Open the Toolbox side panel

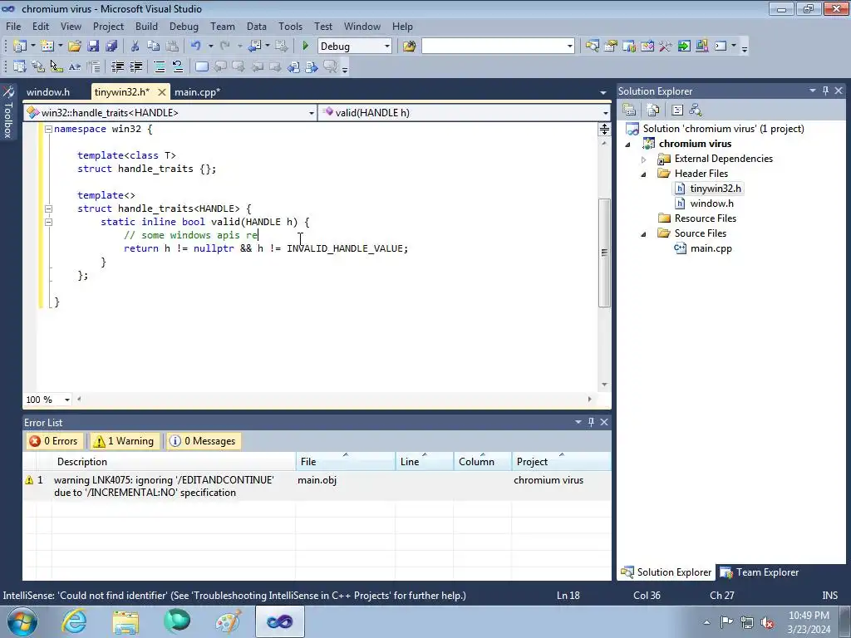pyautogui.click(x=8, y=111)
